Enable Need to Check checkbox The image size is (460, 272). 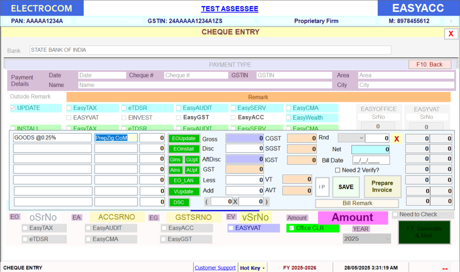(395, 215)
